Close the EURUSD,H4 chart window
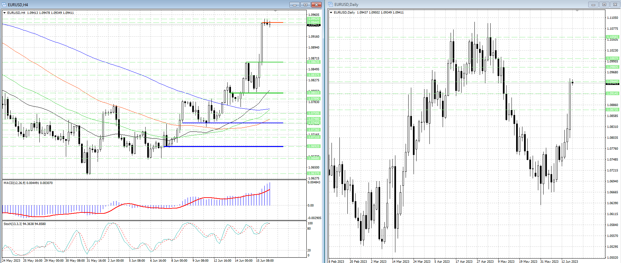Viewport: 621px width, 263px height. point(316,5)
